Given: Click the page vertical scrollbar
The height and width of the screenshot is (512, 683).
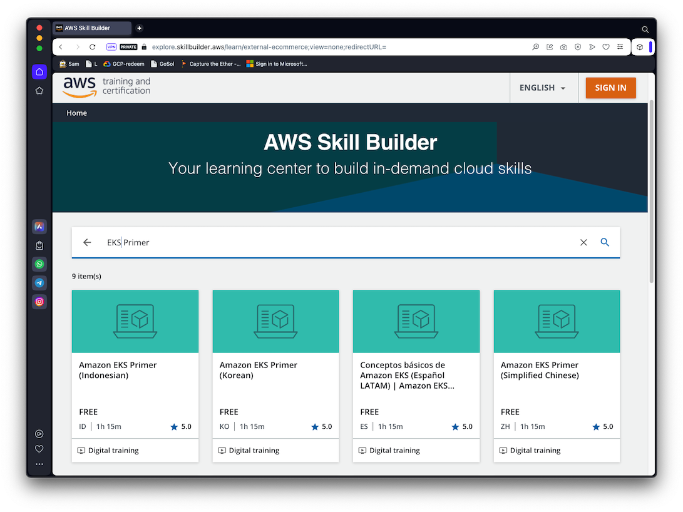Looking at the screenshot, I should click(x=652, y=192).
